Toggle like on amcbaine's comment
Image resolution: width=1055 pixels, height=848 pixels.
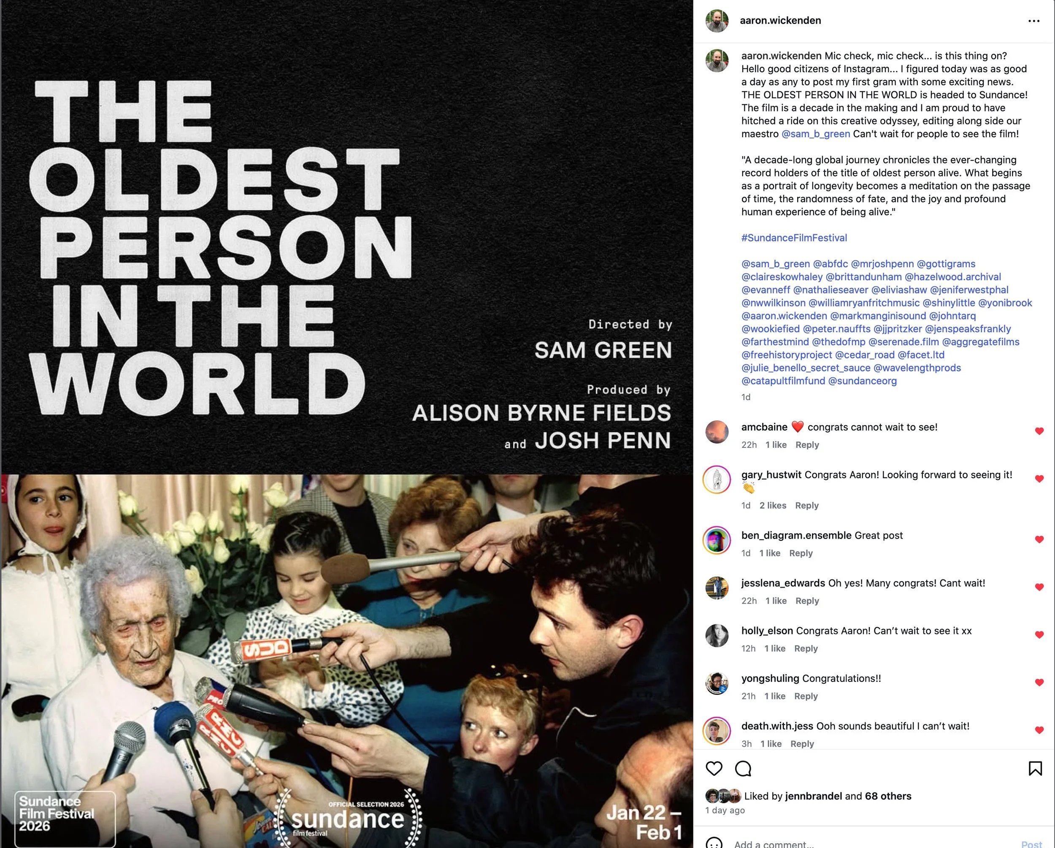tap(1039, 431)
